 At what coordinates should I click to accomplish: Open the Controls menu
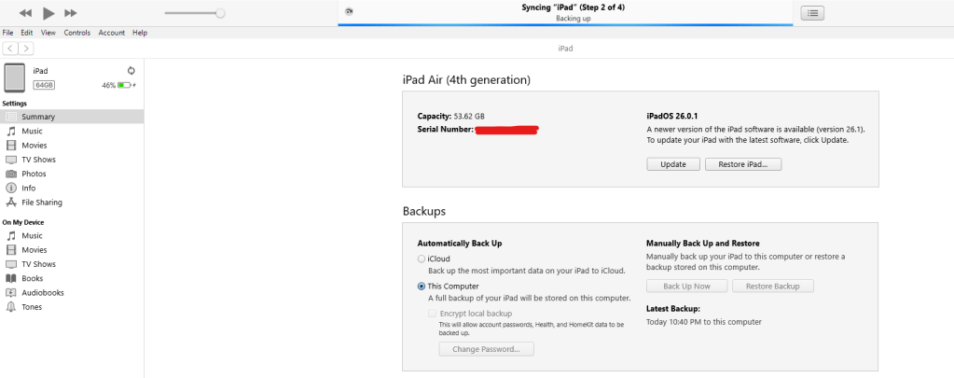pos(77,33)
